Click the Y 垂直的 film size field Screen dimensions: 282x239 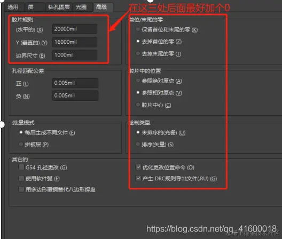point(75,42)
